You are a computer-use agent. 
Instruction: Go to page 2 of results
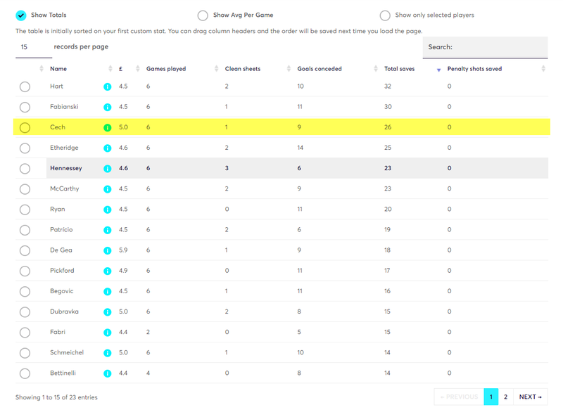tap(505, 397)
